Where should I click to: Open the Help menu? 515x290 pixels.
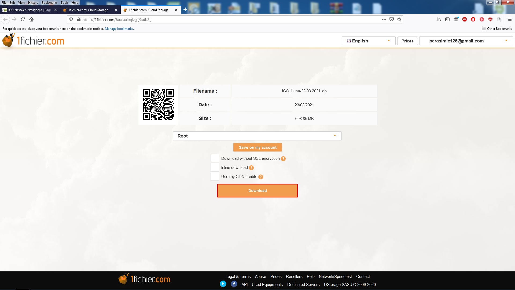pos(75,2)
